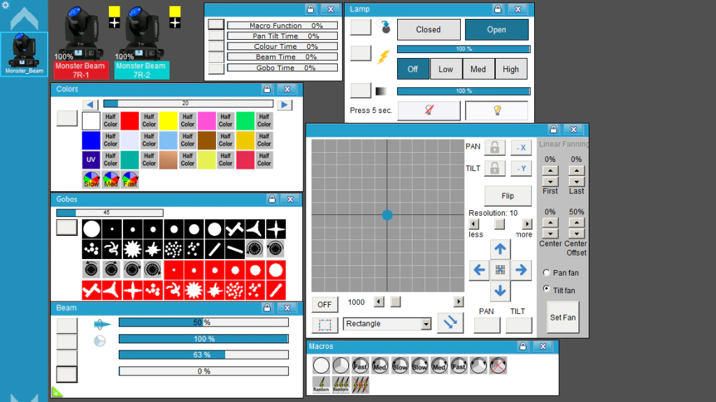
Task: Increase the First fanning value
Action: click(550, 170)
